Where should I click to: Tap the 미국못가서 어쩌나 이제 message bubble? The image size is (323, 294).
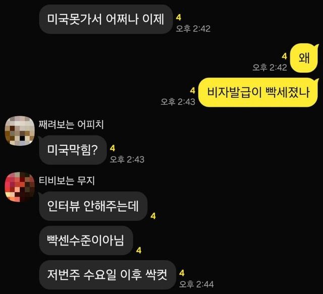[x=106, y=19]
